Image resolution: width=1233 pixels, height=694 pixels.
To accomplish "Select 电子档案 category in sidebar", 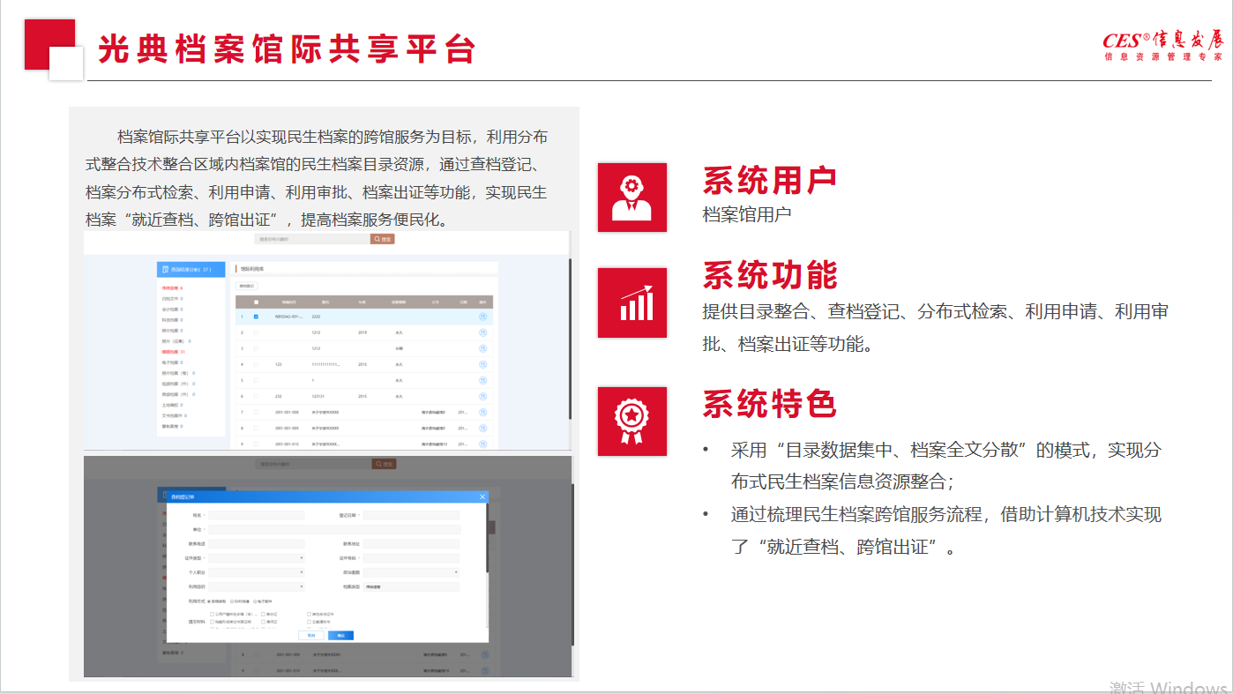I will click(172, 362).
